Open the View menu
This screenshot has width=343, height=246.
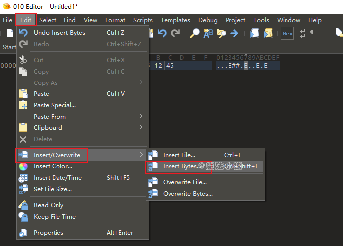(90, 20)
